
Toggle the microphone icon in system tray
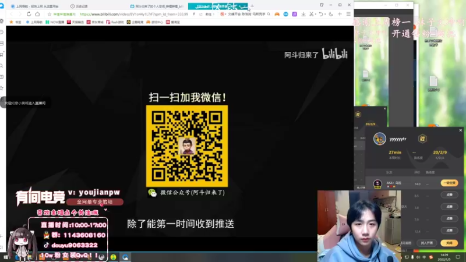[x=412, y=257]
